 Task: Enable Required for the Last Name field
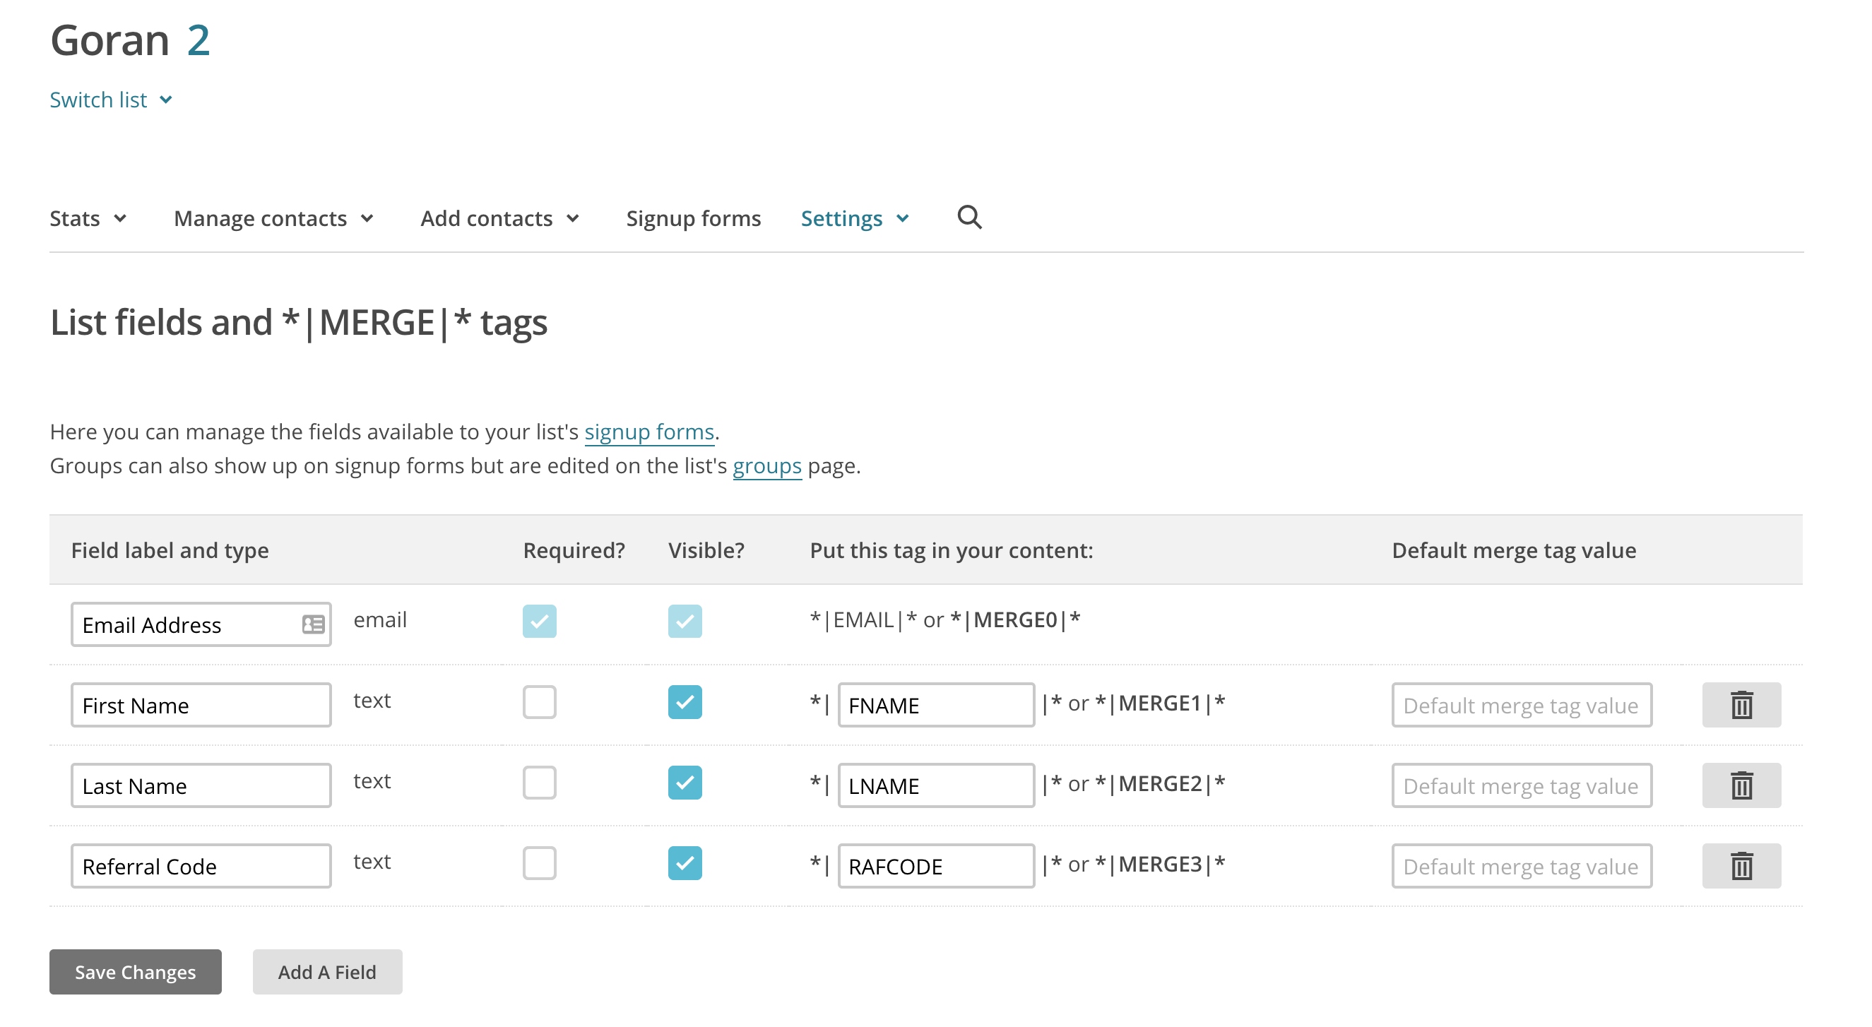pos(539,783)
